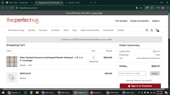Click the Apply discount button
Viewport: 170px width, 95px height.
click(155, 73)
